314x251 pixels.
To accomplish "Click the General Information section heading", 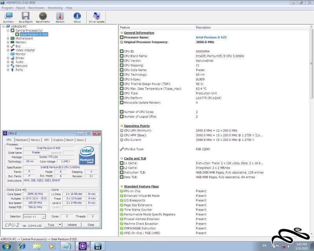I will [x=139, y=33].
